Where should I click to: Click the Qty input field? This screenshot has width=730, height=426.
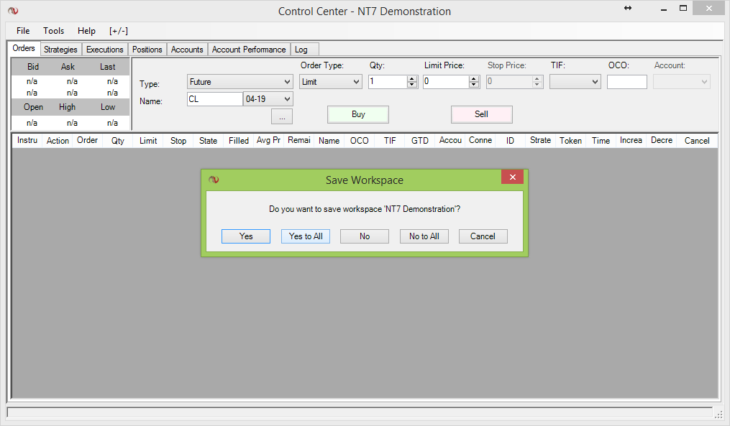[388, 82]
